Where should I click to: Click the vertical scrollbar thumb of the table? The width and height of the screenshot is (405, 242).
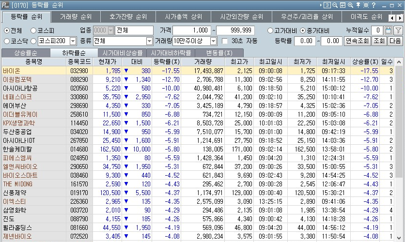coord(399,122)
